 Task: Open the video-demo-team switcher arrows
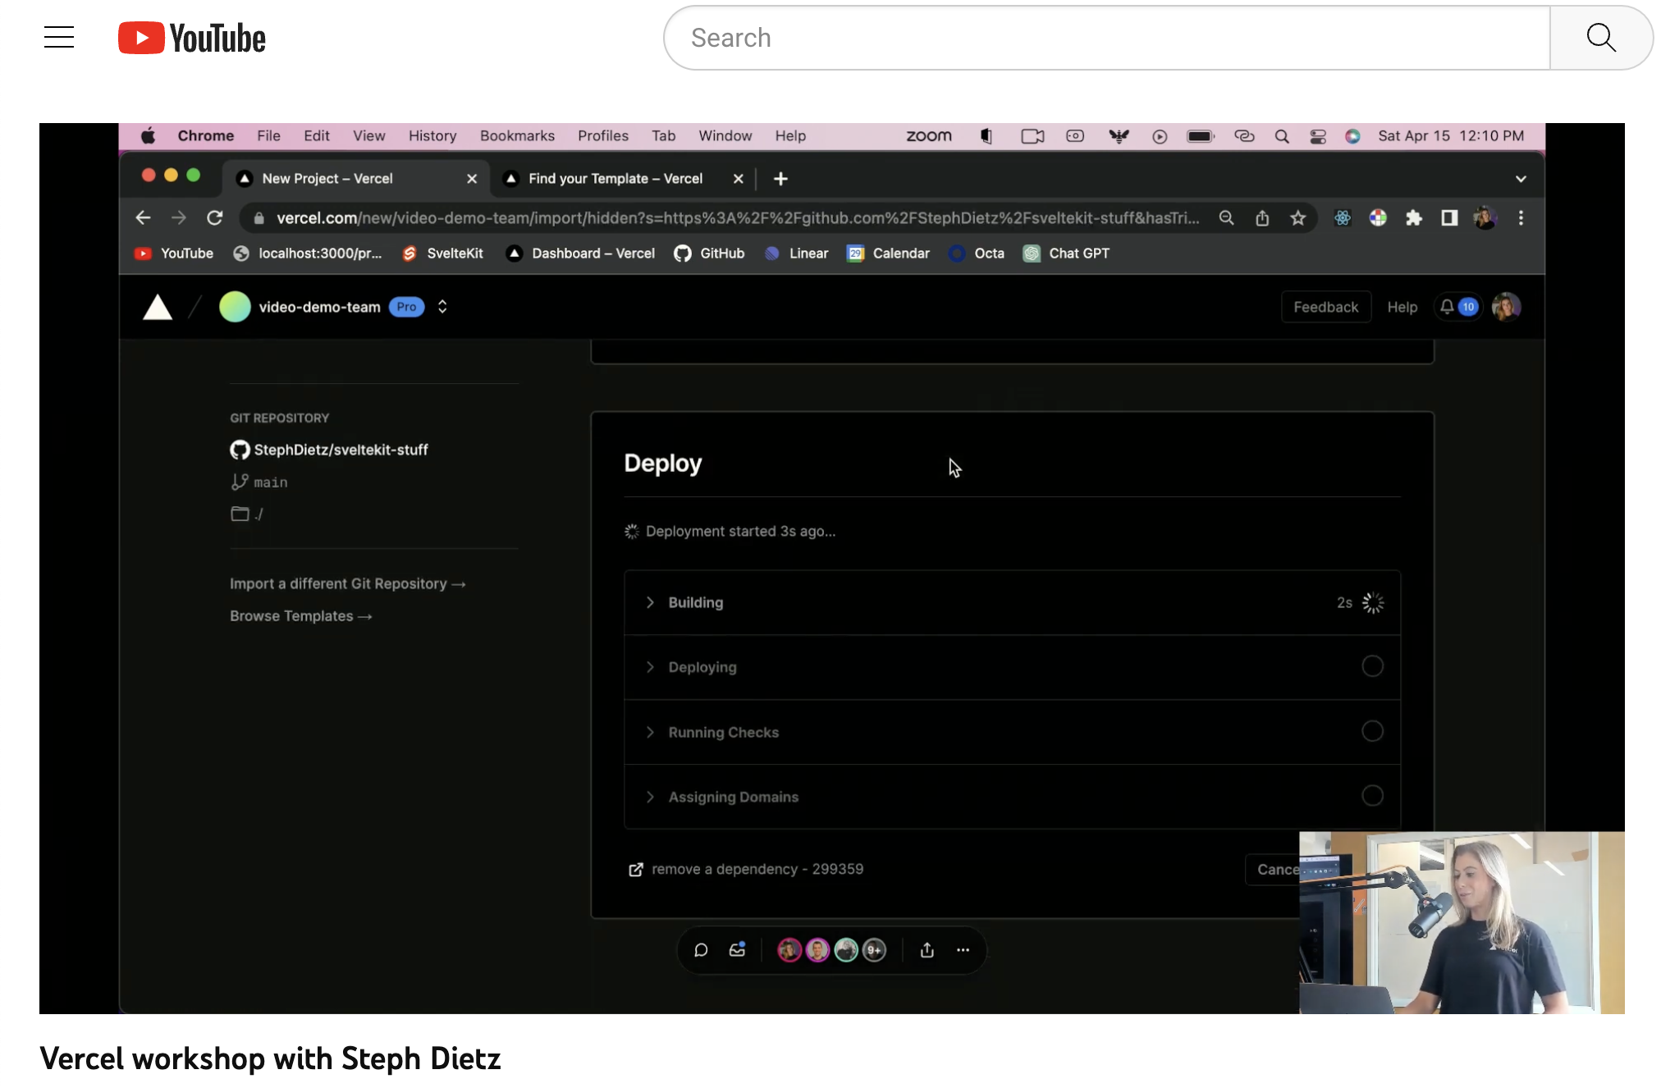point(442,307)
